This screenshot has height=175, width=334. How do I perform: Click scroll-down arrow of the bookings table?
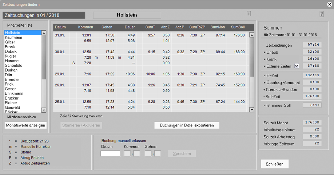coord(251,110)
